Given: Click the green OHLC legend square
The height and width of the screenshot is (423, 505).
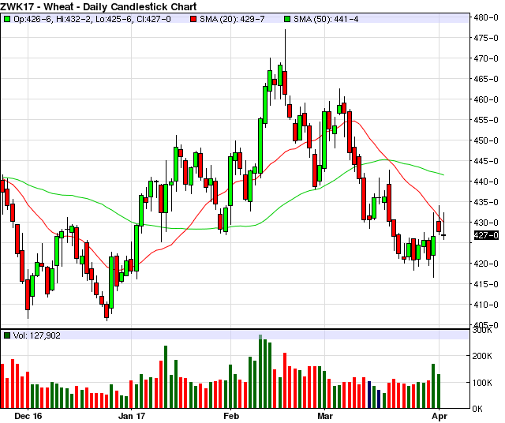Looking at the screenshot, I should click(x=7, y=19).
